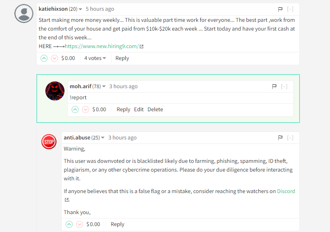Open the Discord link
Image resolution: width=330 pixels, height=232 pixels.
(x=286, y=191)
